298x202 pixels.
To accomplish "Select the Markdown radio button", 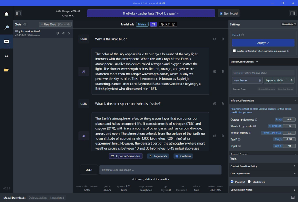I will pos(249,182).
